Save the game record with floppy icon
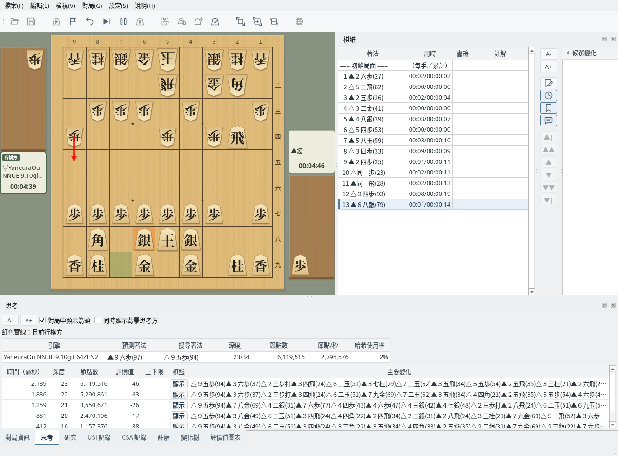Image resolution: width=618 pixels, height=456 pixels. tap(31, 21)
